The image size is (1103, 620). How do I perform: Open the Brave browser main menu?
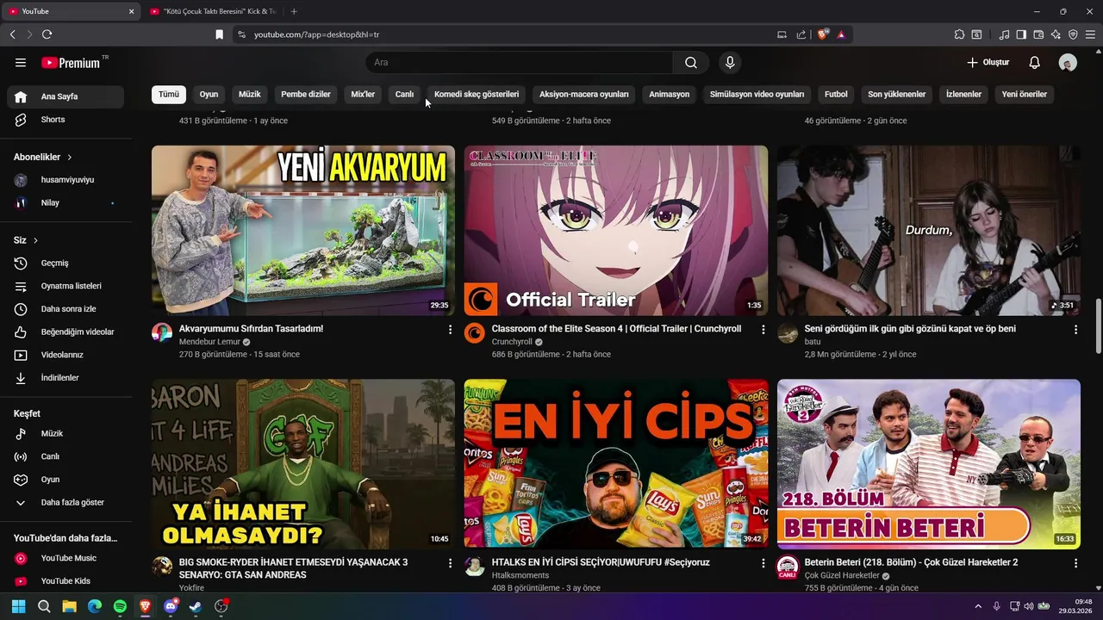[x=1090, y=34]
